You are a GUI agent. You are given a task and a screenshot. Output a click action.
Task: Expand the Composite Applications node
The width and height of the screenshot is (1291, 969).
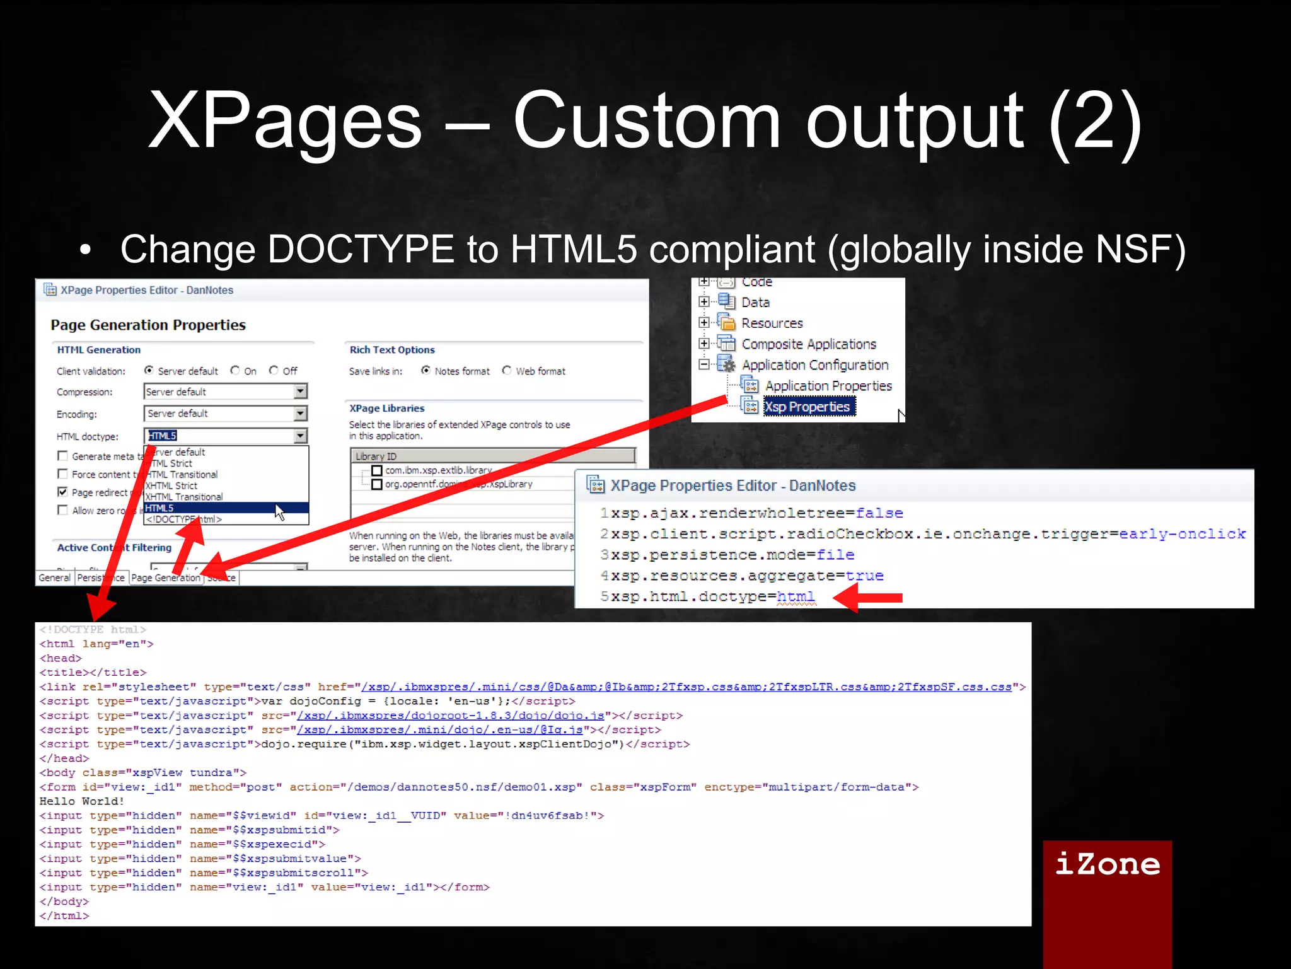(704, 343)
